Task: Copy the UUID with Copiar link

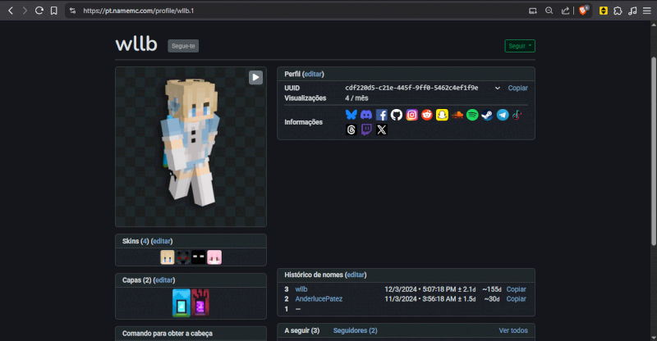Action: point(517,88)
